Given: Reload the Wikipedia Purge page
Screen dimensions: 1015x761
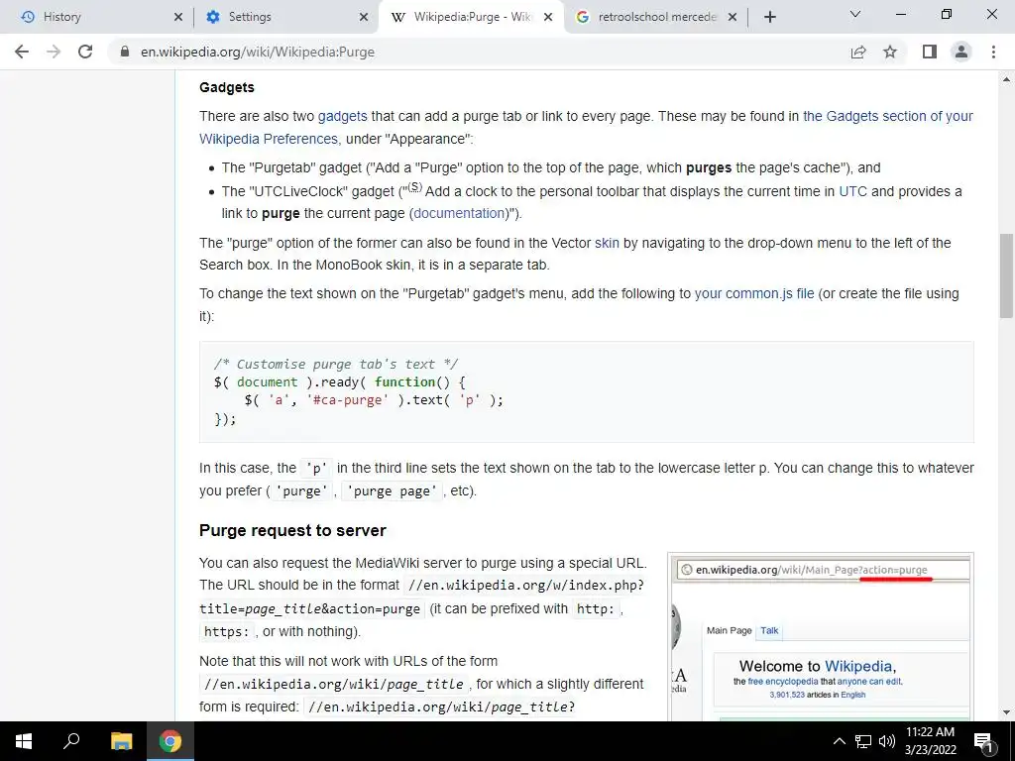Looking at the screenshot, I should [x=85, y=52].
